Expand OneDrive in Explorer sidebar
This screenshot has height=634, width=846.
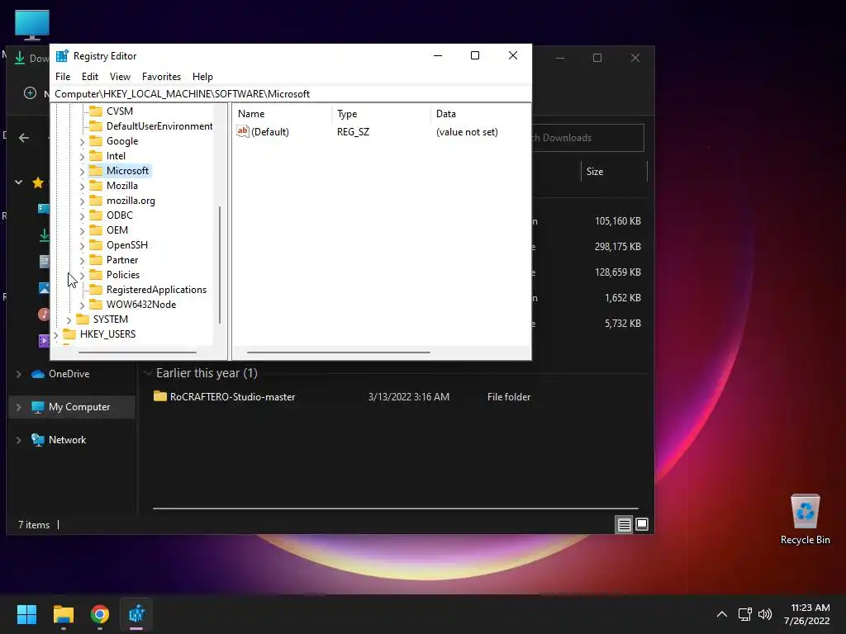[x=18, y=374]
